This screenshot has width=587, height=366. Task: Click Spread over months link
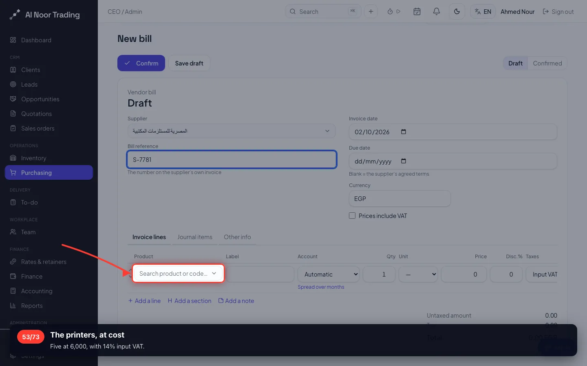click(x=321, y=287)
